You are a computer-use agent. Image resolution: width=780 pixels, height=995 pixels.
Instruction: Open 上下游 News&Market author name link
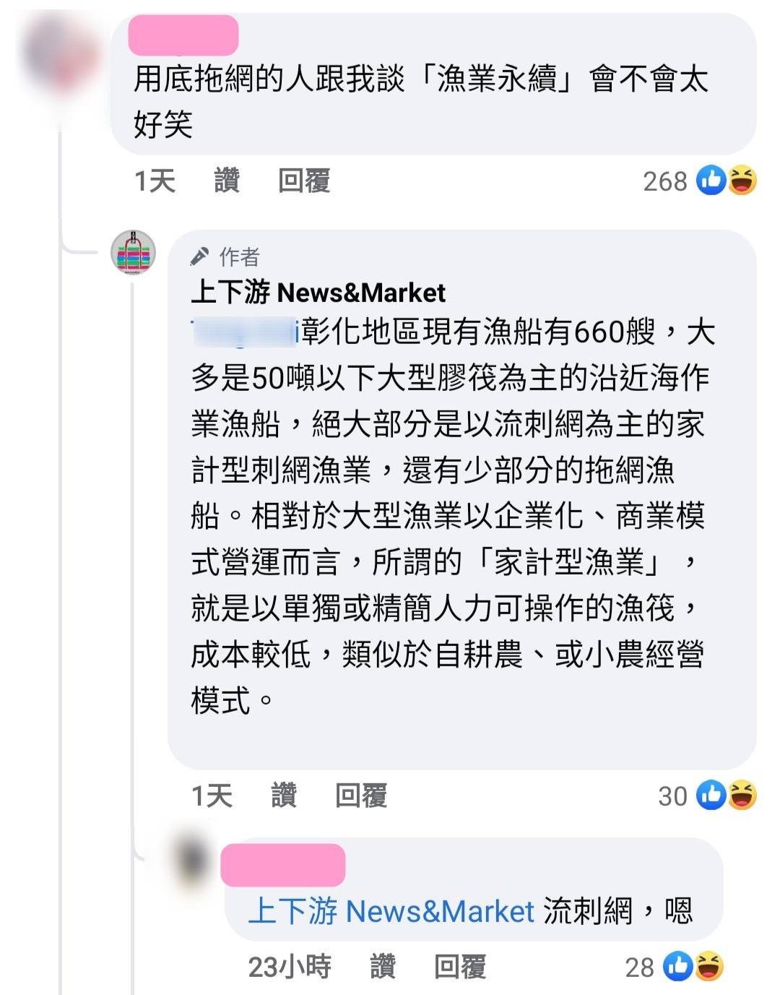tap(318, 293)
